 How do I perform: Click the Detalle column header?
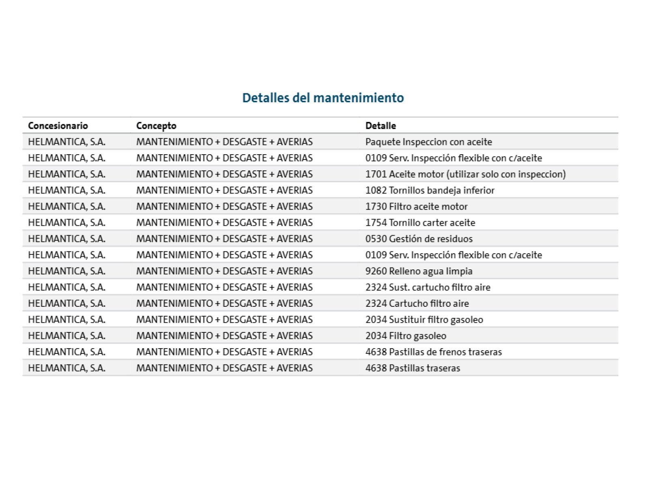point(380,126)
